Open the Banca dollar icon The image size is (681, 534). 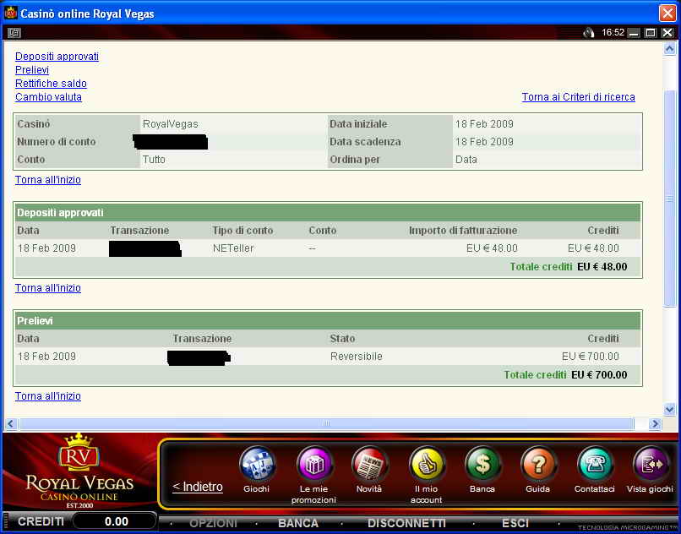(482, 464)
